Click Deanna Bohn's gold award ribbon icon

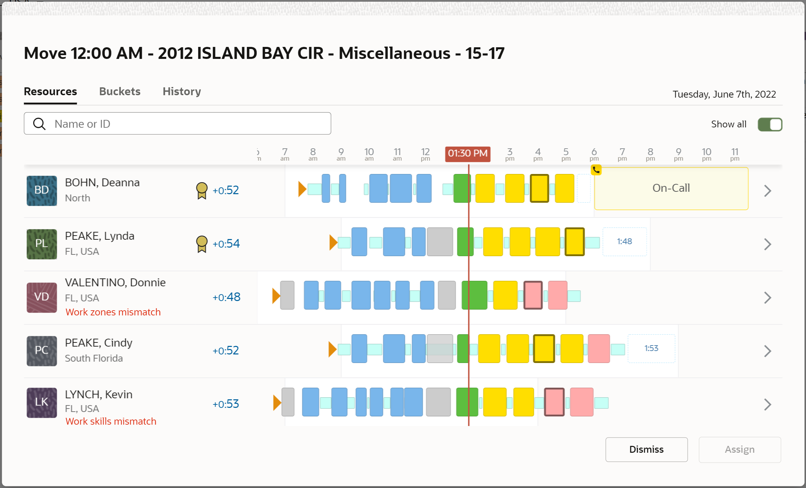tap(202, 190)
